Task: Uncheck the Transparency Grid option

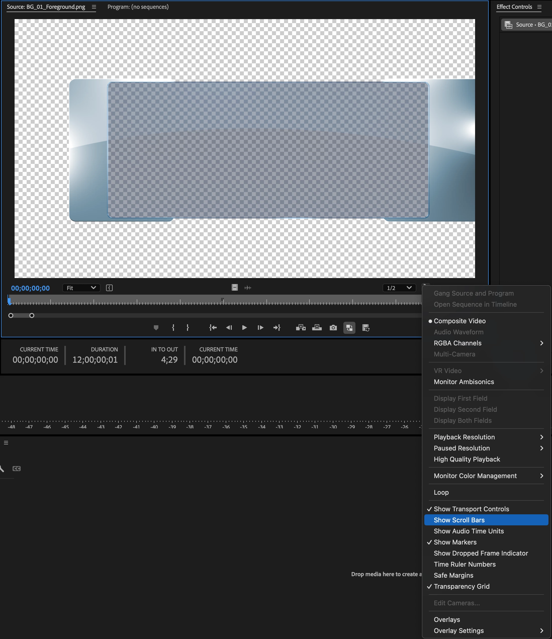Action: (461, 586)
